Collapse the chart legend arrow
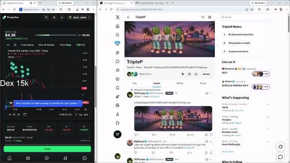Viewport: 290px width, 163px height. pos(10,60)
